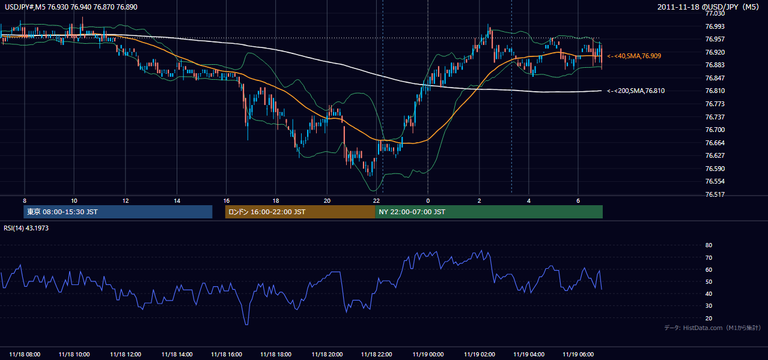The width and height of the screenshot is (768, 360).
Task: Click price axis value 76.920
Action: coord(715,52)
